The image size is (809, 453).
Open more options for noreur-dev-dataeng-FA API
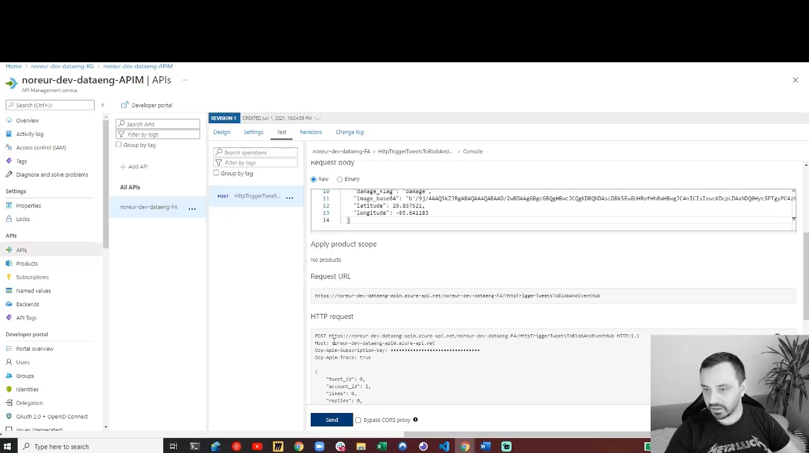click(192, 208)
